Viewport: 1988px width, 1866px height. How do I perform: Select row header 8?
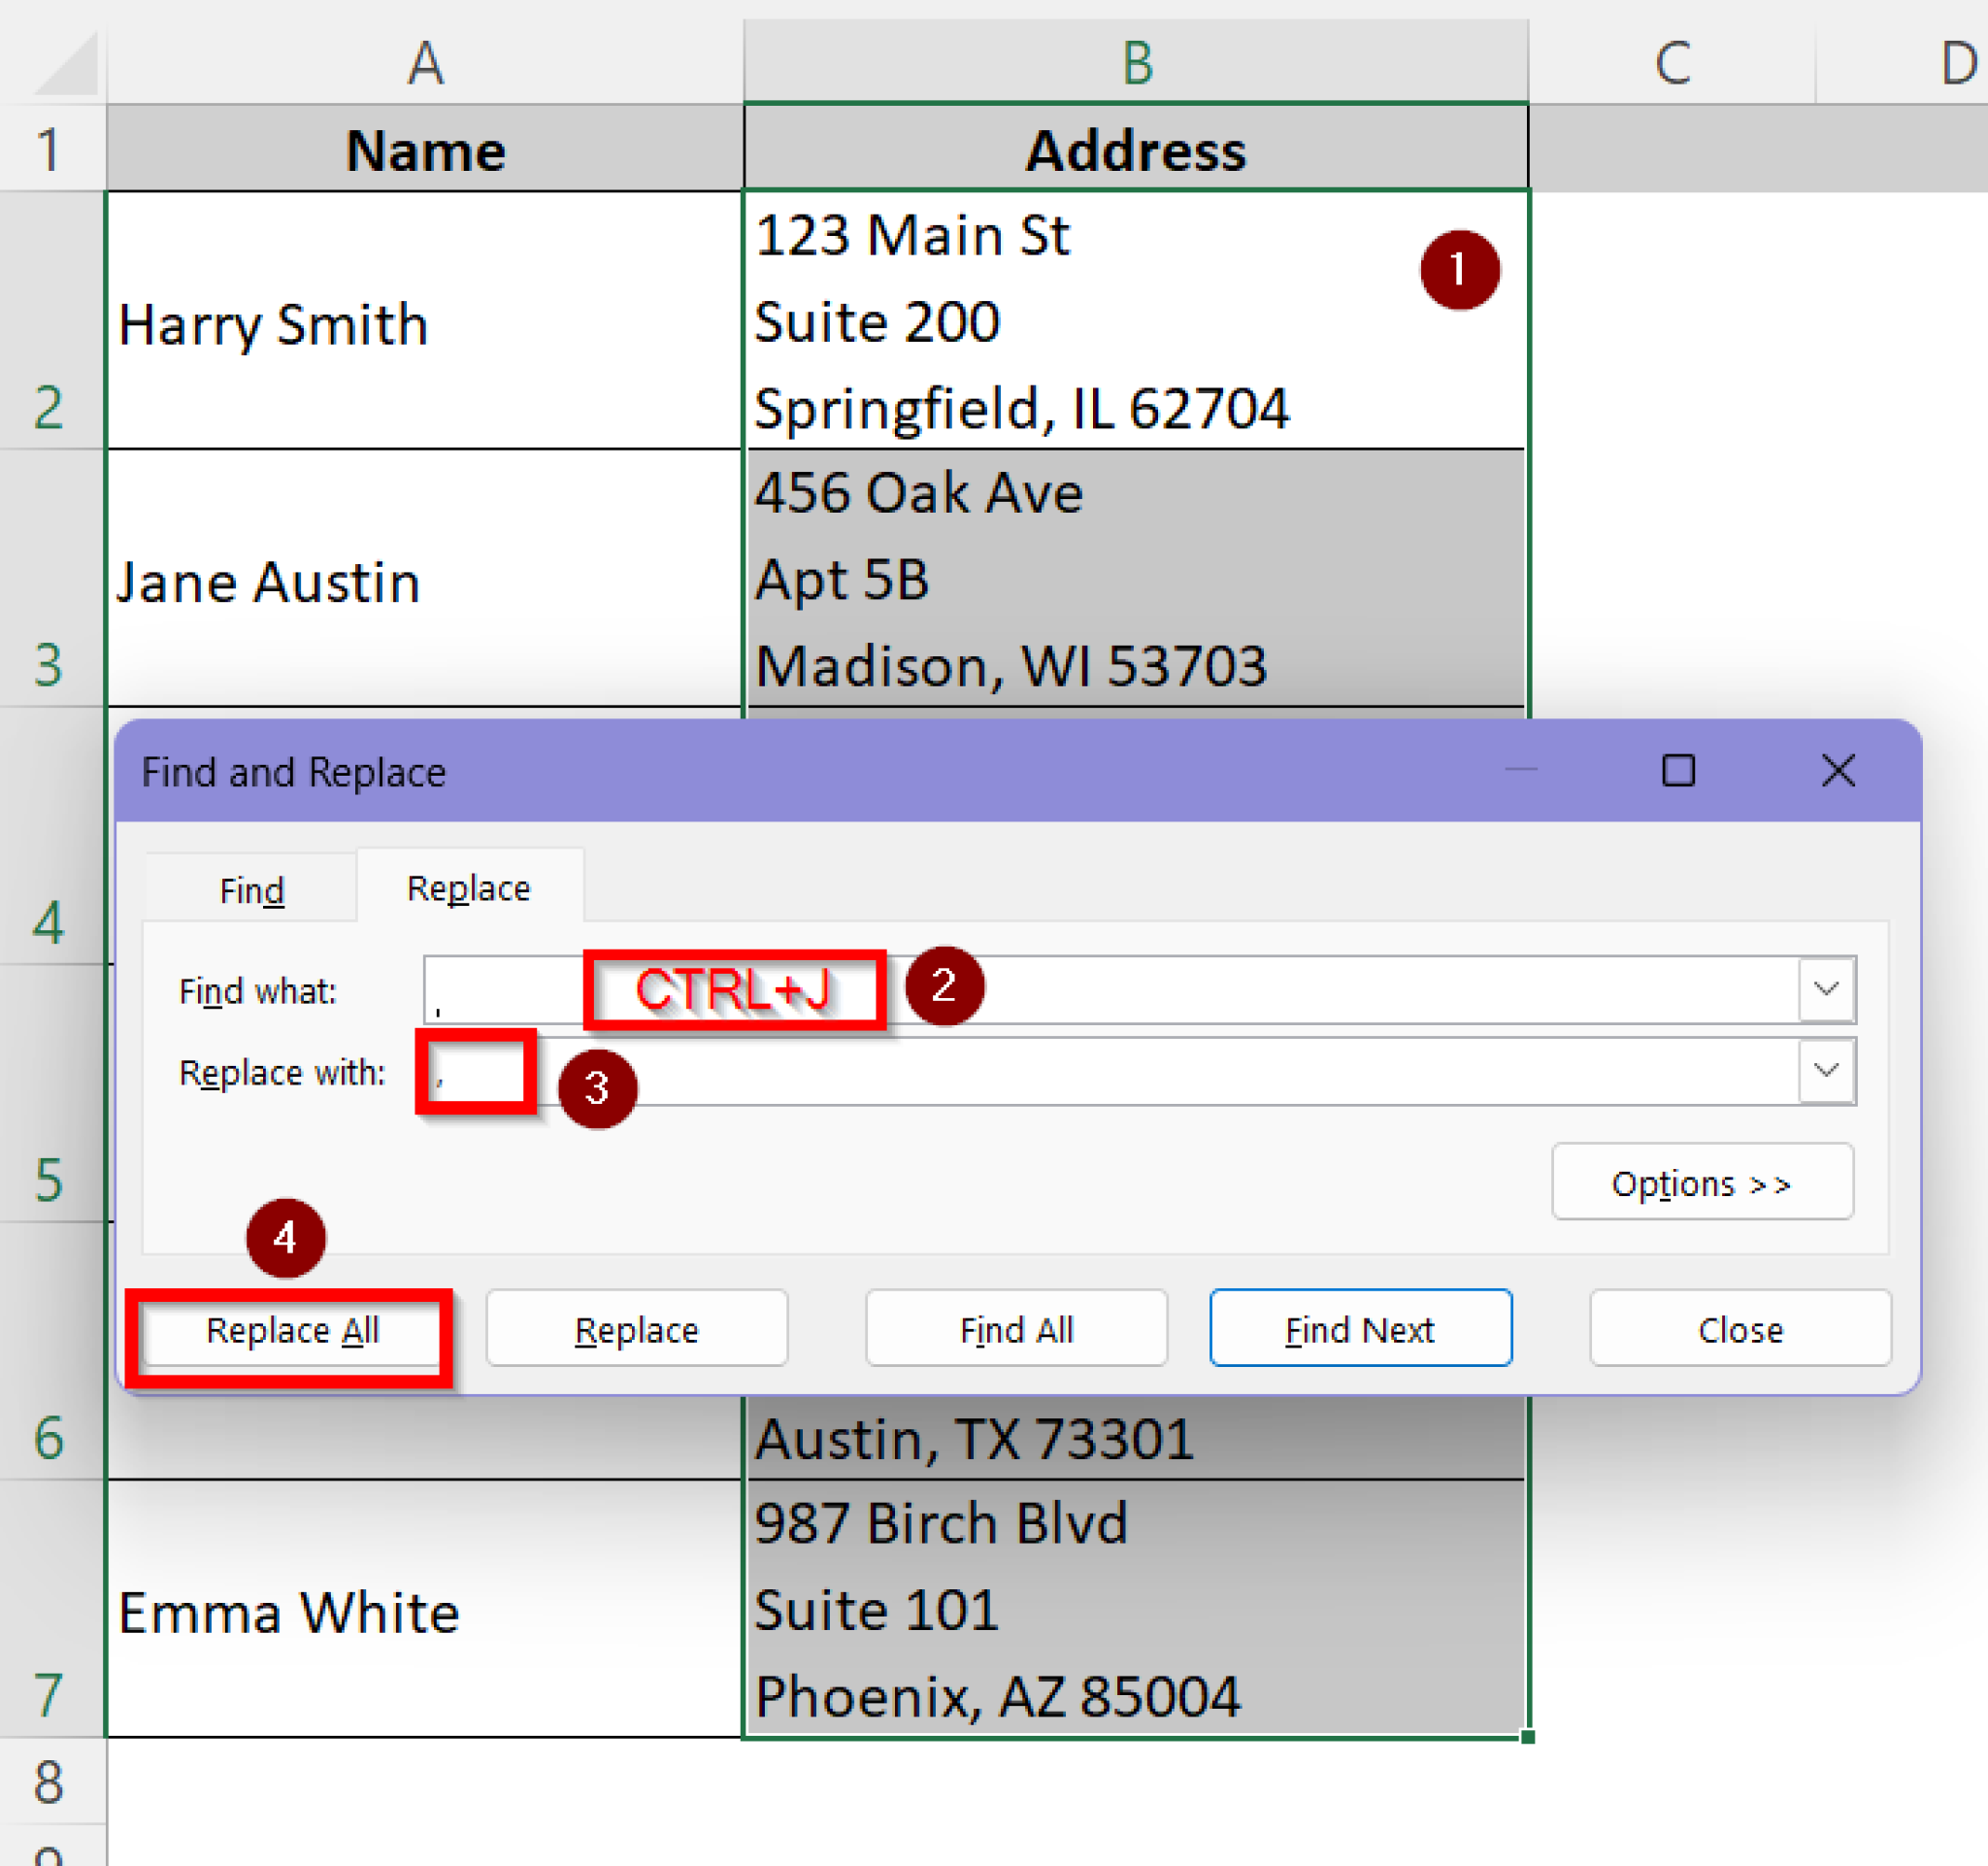pyautogui.click(x=51, y=1783)
